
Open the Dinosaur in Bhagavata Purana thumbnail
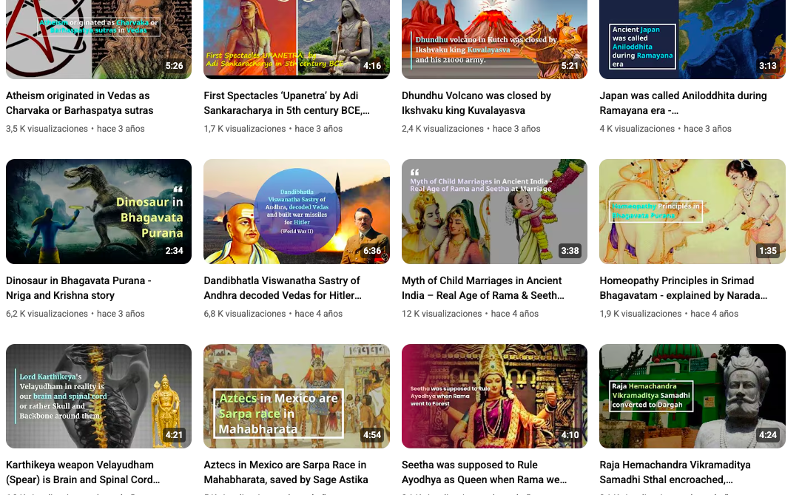pyautogui.click(x=98, y=212)
